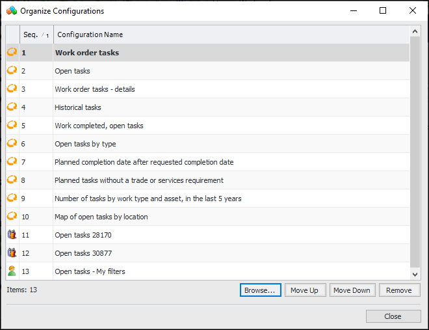Click the icon beside Work order tasks
The image size is (429, 330).
pos(12,53)
